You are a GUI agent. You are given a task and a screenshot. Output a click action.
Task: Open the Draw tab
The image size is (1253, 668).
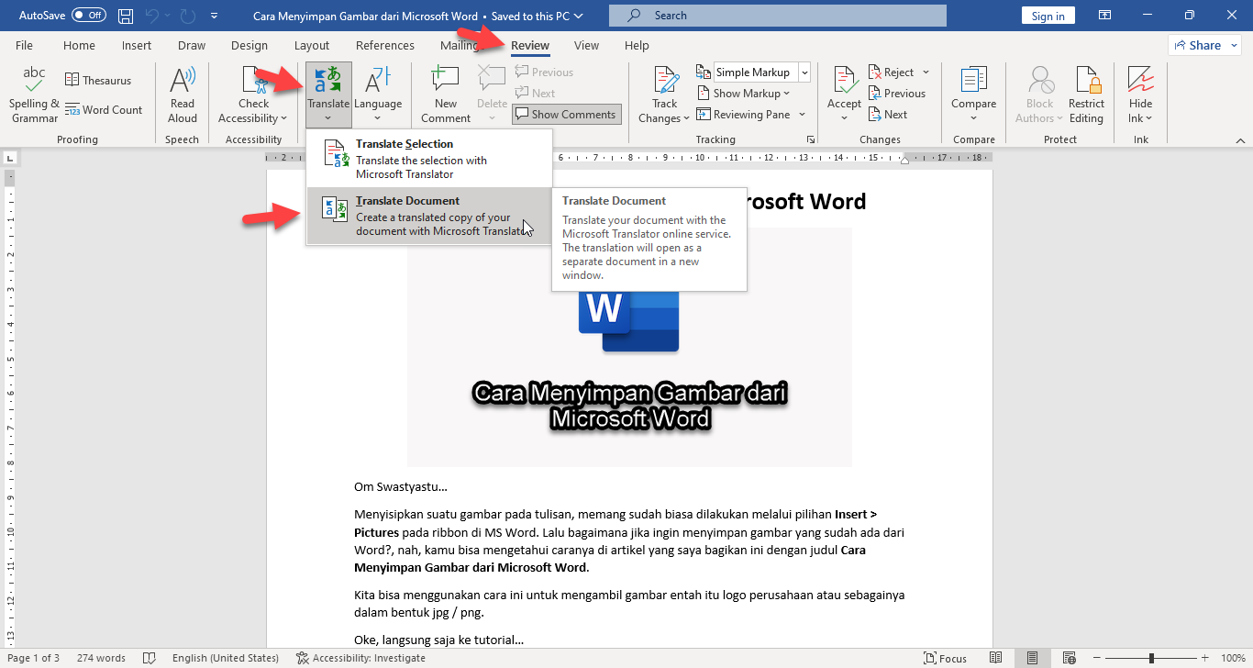click(192, 45)
